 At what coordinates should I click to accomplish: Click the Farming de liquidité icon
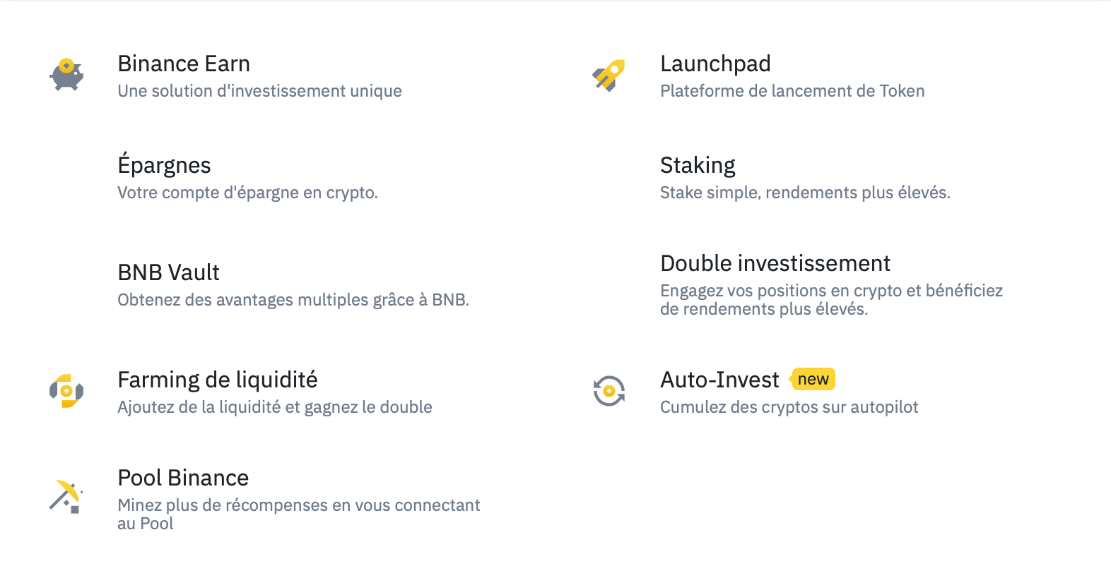[66, 392]
